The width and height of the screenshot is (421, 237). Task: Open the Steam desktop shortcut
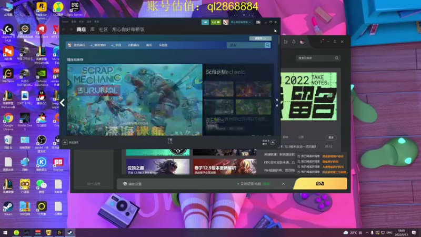point(8,209)
